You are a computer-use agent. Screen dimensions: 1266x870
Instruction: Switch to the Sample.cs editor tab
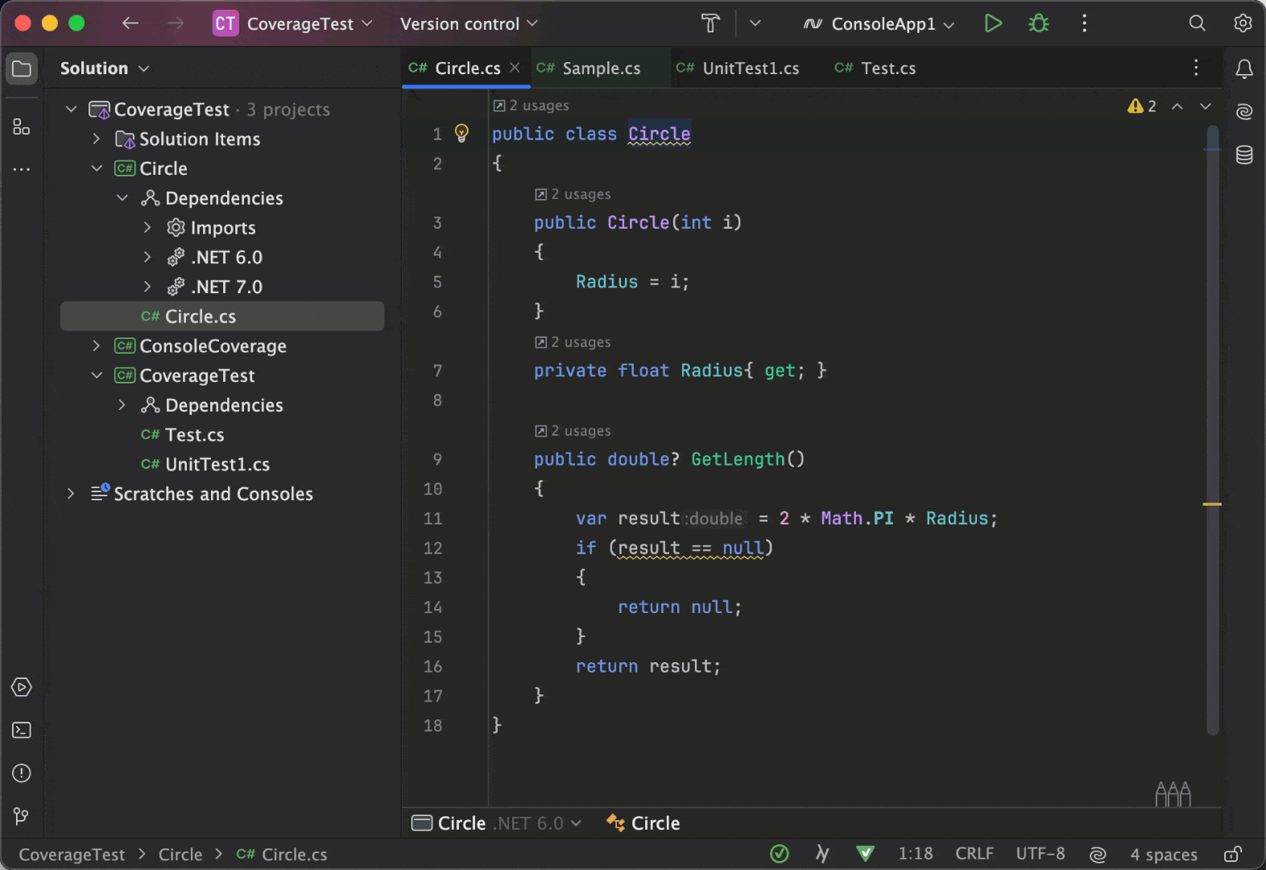click(x=600, y=68)
